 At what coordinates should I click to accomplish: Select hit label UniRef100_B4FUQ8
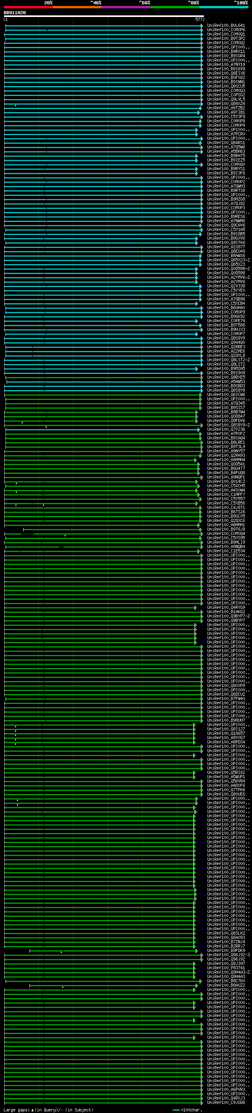[226, 473]
